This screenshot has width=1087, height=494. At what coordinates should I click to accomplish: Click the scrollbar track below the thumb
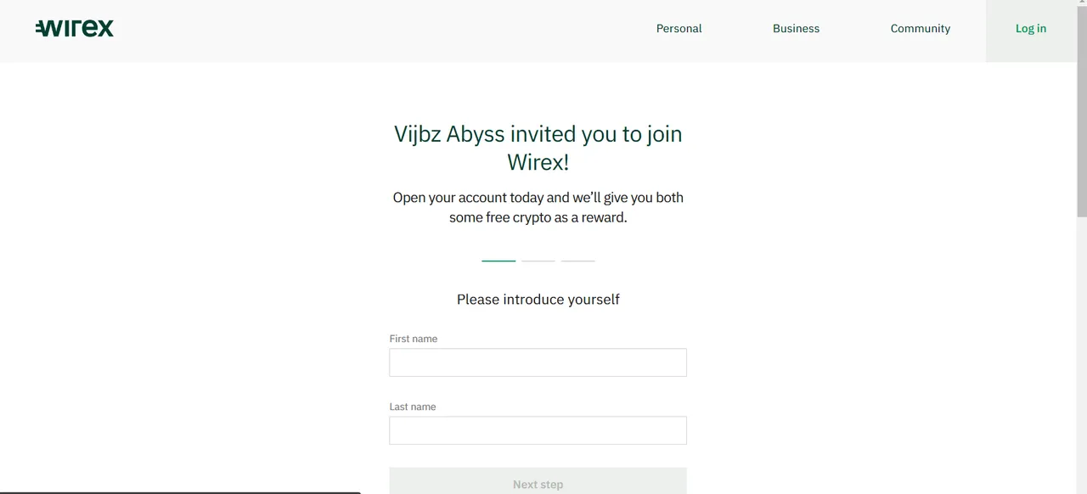pos(1082,356)
